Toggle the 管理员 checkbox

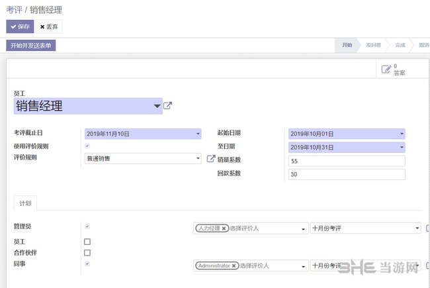coord(87,226)
